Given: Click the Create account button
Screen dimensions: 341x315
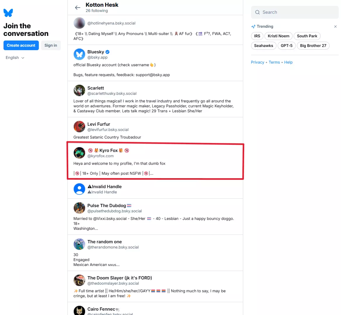Looking at the screenshot, I should click(x=21, y=45).
